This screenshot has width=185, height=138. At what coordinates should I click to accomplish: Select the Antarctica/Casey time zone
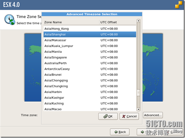(x=90, y=69)
